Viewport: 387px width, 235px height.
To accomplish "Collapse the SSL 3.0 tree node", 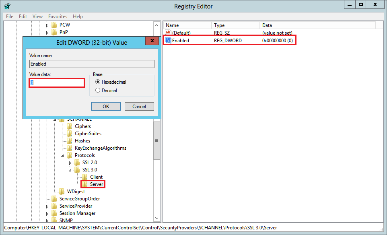I will [x=70, y=170].
